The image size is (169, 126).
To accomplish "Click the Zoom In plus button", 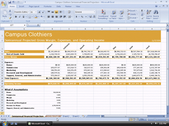I will click(x=167, y=119).
